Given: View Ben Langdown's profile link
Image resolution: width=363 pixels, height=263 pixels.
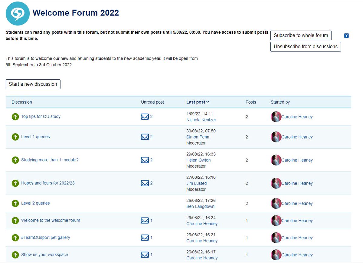Looking at the screenshot, I should 200,207.
